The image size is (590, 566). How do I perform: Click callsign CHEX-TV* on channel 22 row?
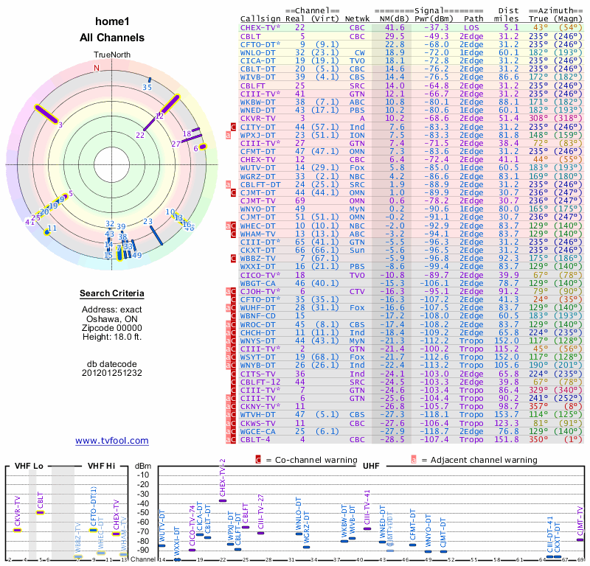tap(260, 28)
